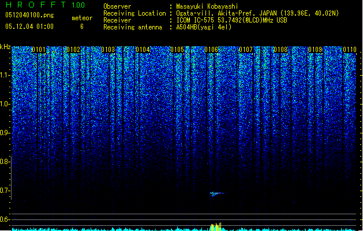Click the meteor echo streak near 0.7 kHz
The image size is (363, 231).
(x=217, y=193)
